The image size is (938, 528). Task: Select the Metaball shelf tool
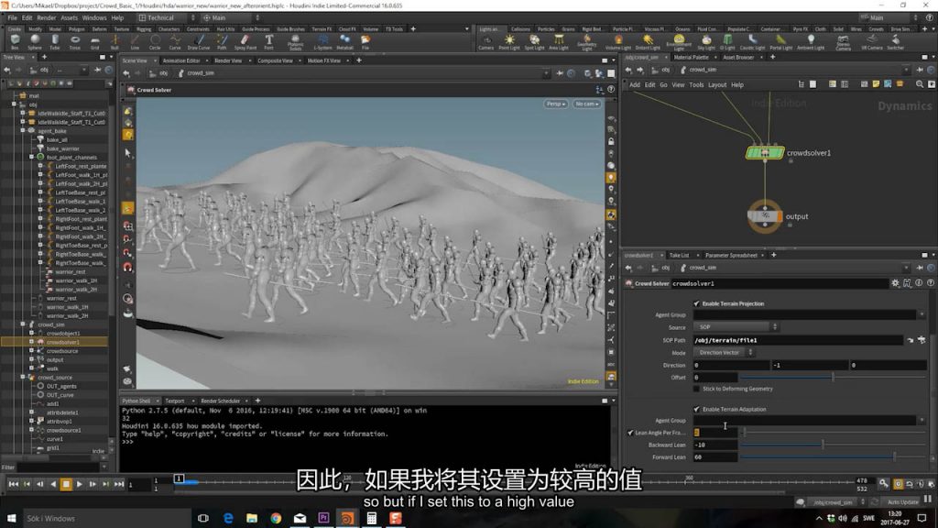344,42
